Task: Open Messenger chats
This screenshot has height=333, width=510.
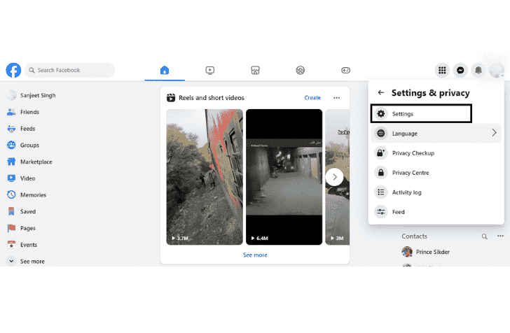Action: point(460,70)
